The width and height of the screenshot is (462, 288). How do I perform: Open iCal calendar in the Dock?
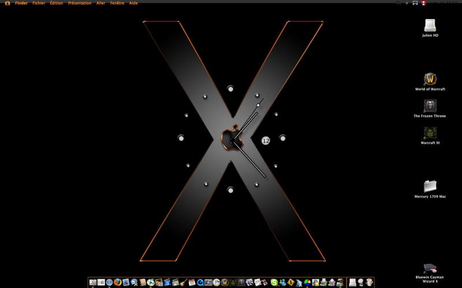(191, 282)
